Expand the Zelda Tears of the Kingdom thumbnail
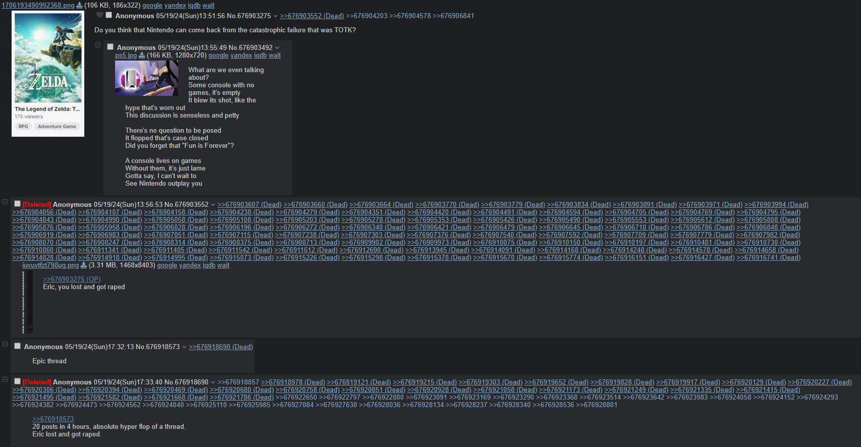The height and width of the screenshot is (447, 861). click(48, 74)
